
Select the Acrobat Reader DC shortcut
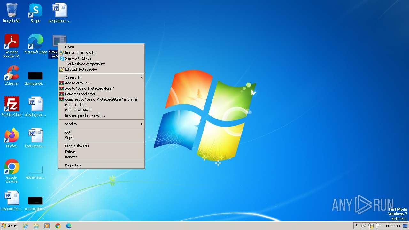pyautogui.click(x=12, y=46)
